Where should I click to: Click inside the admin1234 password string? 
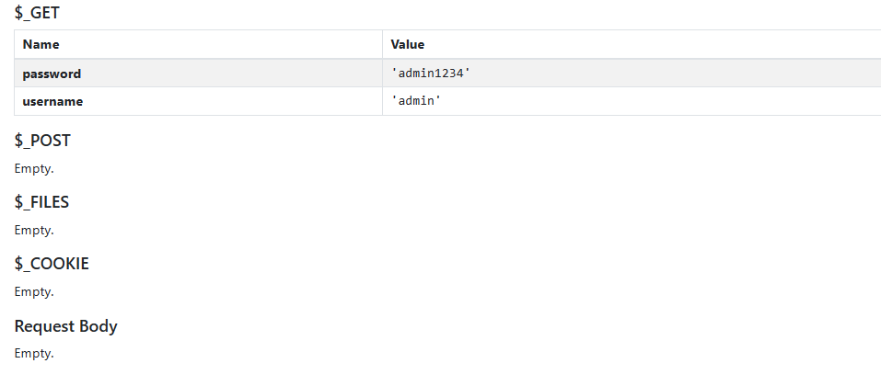tap(431, 73)
